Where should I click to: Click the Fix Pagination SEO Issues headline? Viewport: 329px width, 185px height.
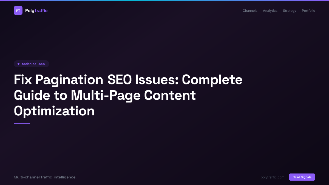128,95
